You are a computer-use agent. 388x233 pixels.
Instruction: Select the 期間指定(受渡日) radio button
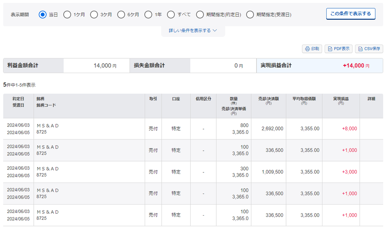coord(250,15)
